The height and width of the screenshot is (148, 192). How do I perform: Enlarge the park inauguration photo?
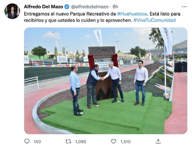(x=106, y=81)
